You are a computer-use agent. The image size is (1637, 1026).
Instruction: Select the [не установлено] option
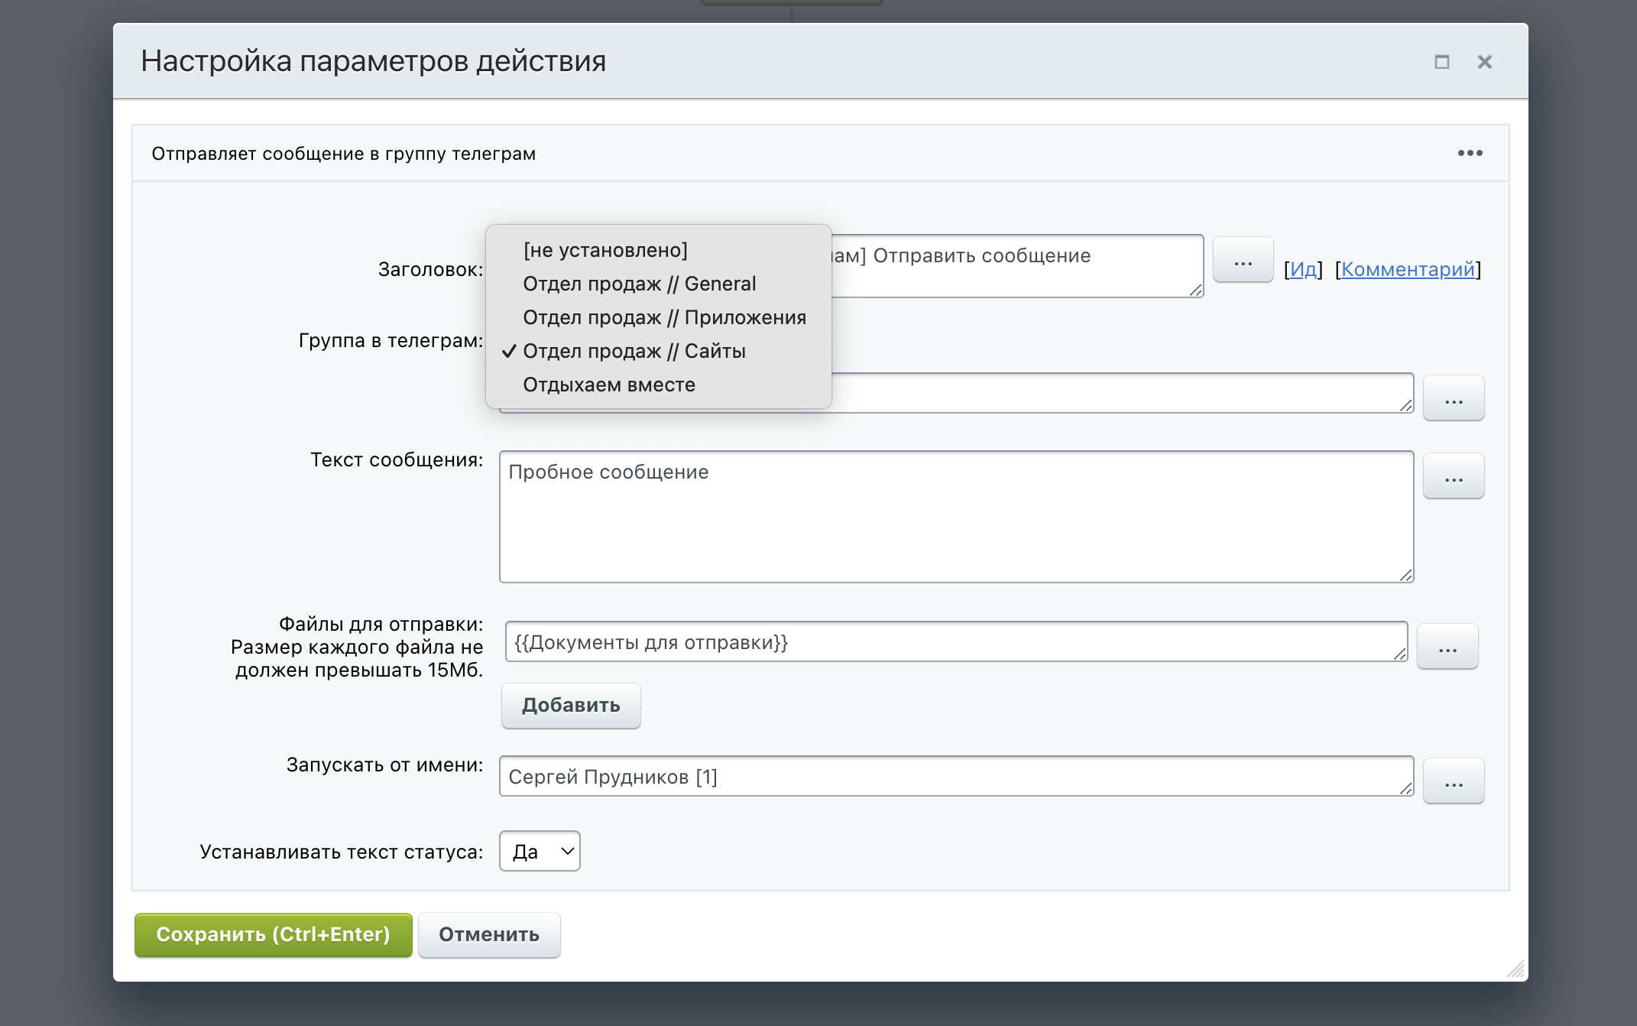[605, 250]
